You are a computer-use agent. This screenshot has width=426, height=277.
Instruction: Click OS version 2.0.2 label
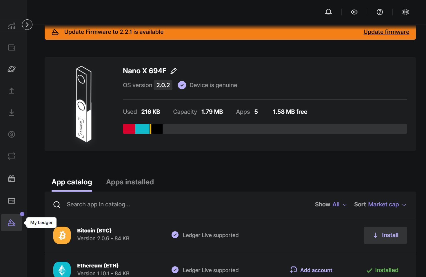[163, 85]
